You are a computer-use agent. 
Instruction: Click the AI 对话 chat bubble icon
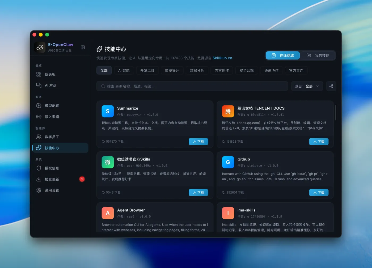tap(39, 85)
